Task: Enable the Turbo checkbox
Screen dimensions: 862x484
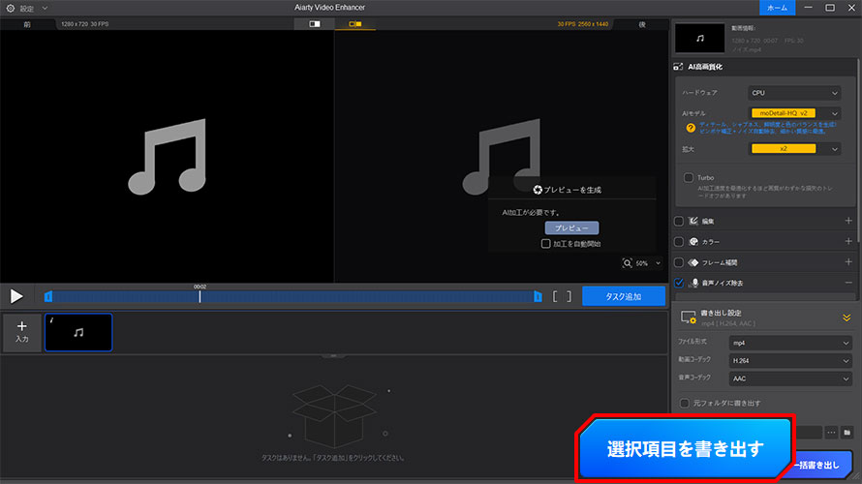Action: pos(689,177)
